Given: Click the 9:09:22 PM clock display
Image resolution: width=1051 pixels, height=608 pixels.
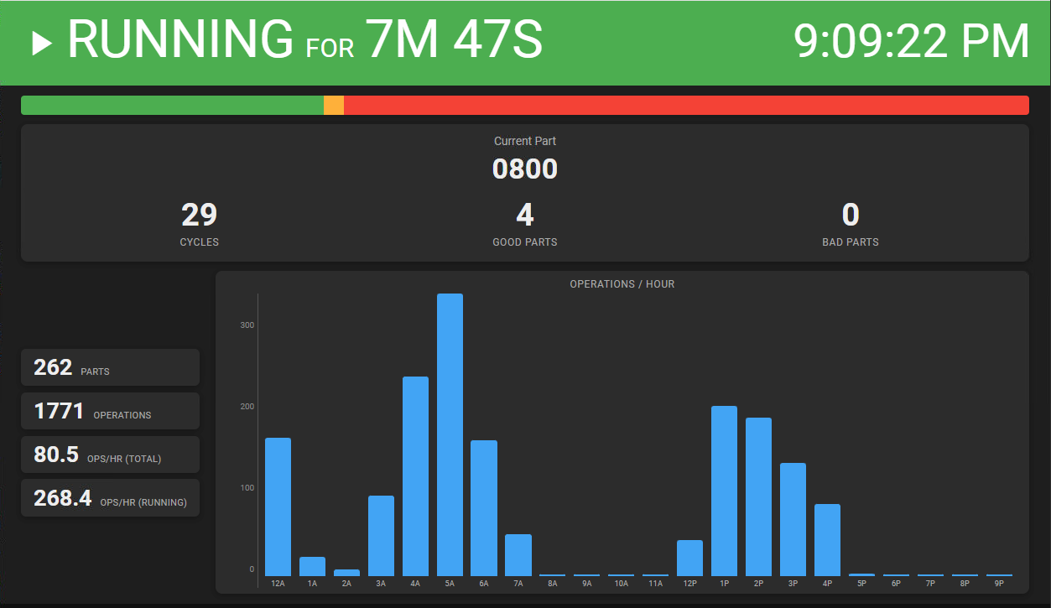Looking at the screenshot, I should 911,41.
